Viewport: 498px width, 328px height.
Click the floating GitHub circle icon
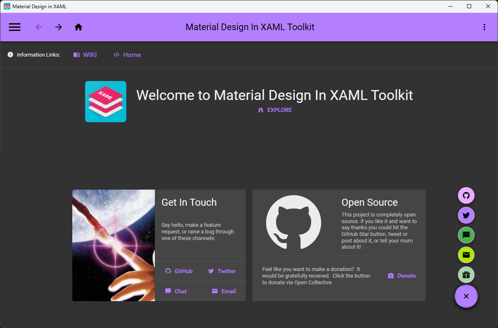tap(466, 195)
